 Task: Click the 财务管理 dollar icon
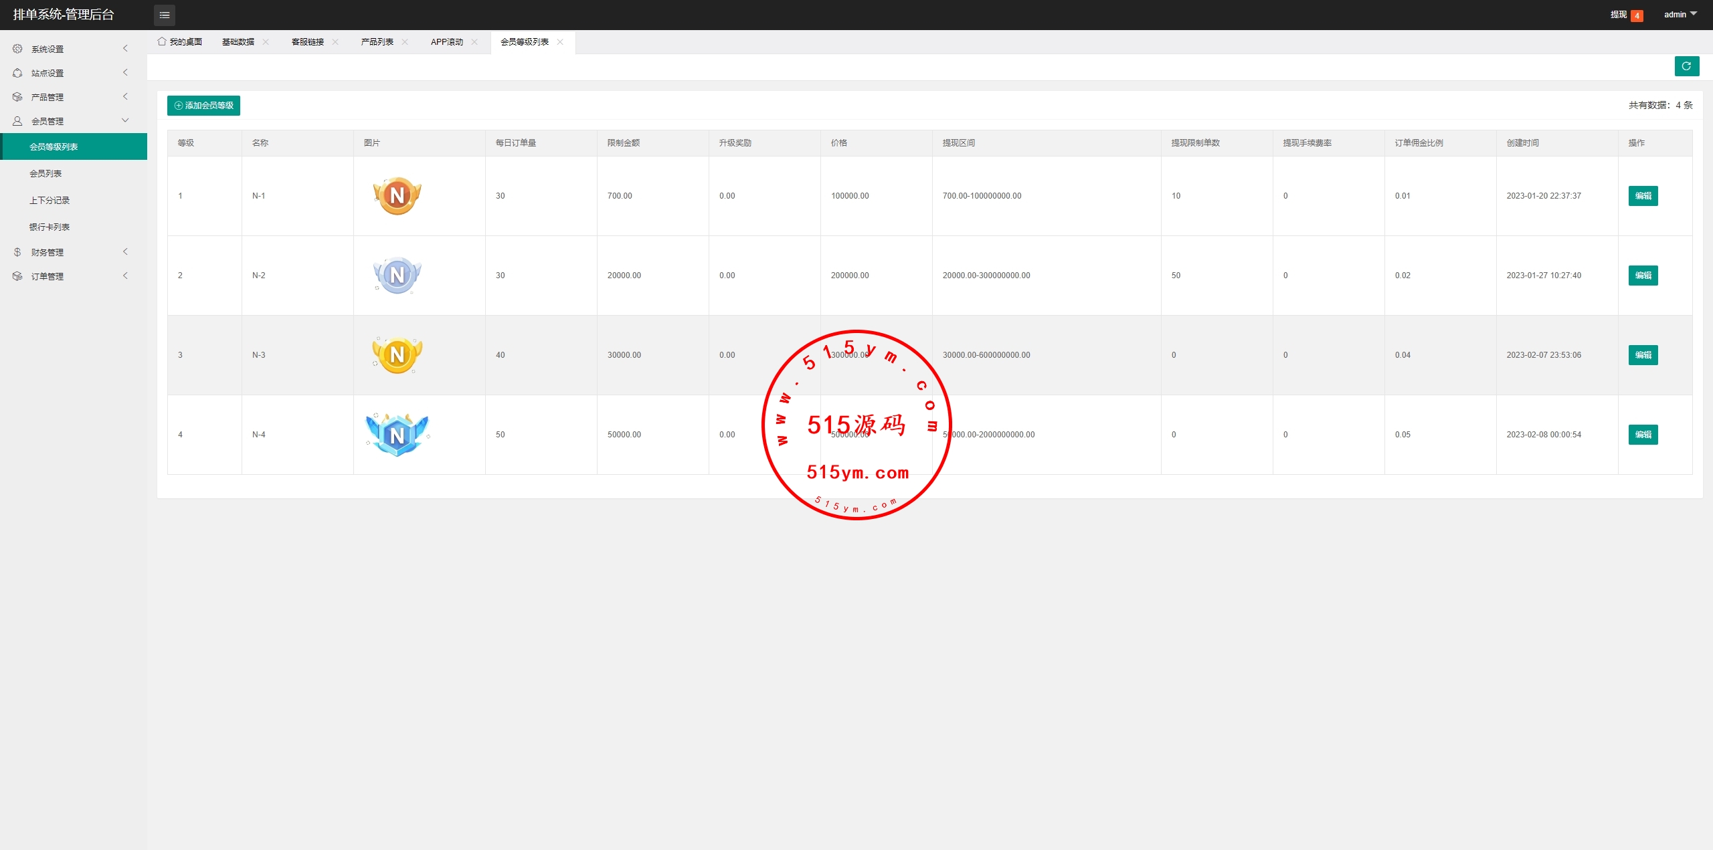(17, 252)
